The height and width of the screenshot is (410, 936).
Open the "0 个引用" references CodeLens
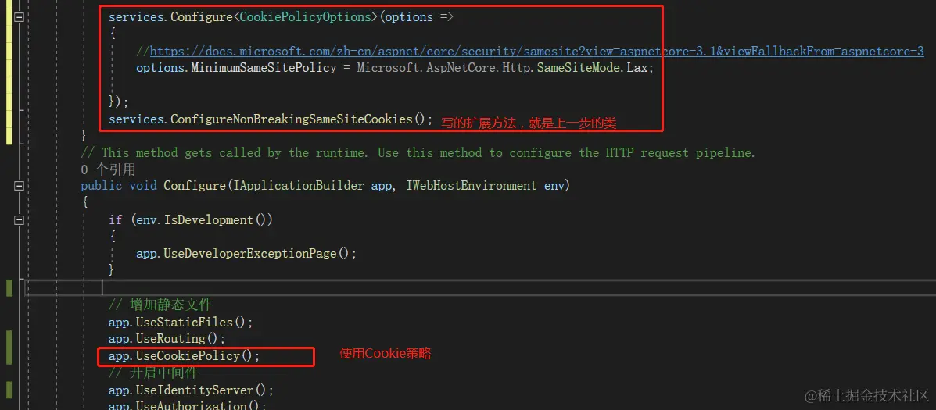(x=108, y=169)
